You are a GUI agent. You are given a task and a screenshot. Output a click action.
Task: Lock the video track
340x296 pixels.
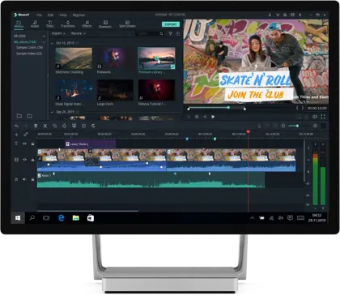click(32, 160)
